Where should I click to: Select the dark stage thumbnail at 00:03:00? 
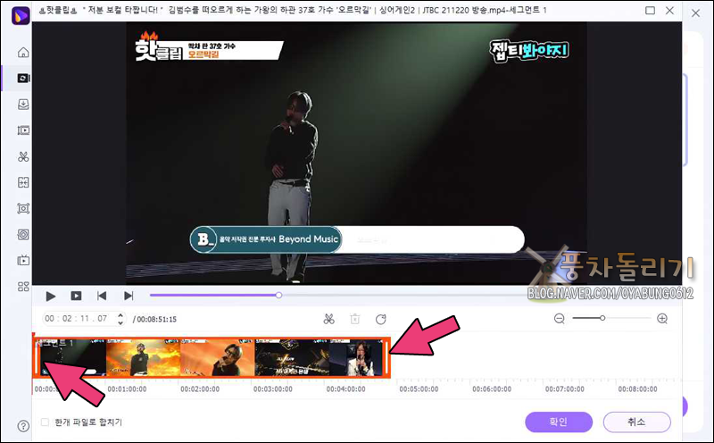[x=292, y=358]
